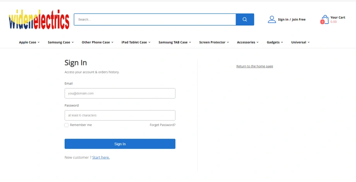Image resolution: width=356 pixels, height=182 pixels.
Task: Click the blue Sign In button
Action: (x=120, y=144)
